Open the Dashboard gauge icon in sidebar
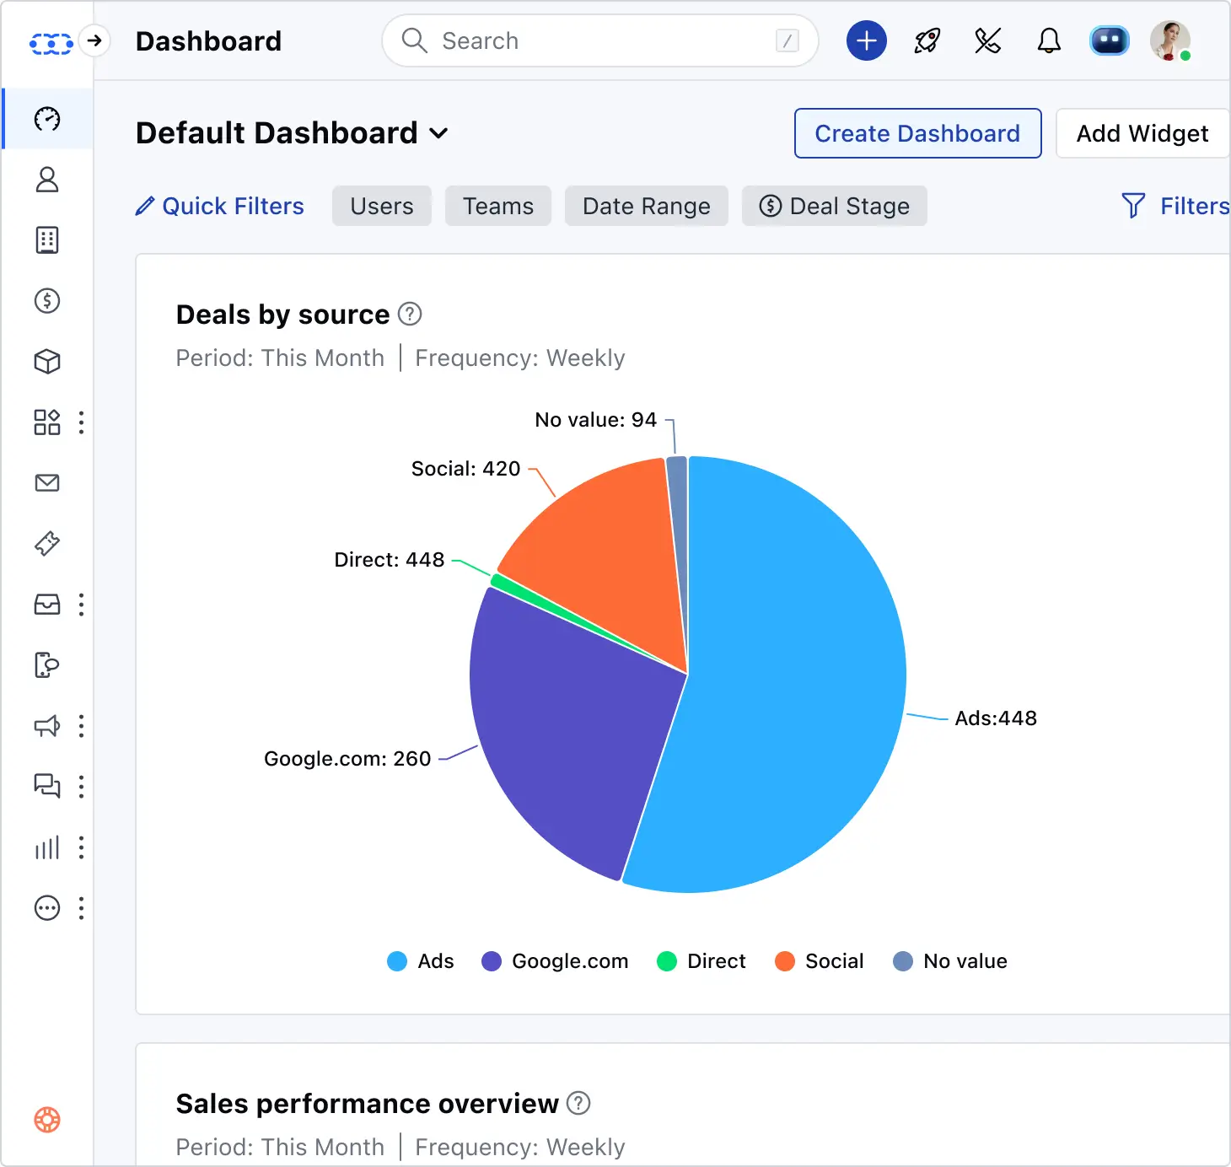This screenshot has width=1231, height=1167. click(x=47, y=119)
